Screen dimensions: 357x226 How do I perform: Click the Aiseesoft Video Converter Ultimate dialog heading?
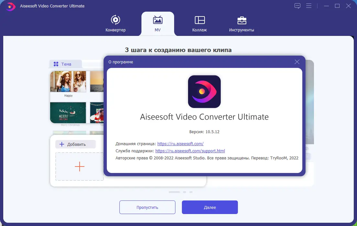pyautogui.click(x=204, y=117)
